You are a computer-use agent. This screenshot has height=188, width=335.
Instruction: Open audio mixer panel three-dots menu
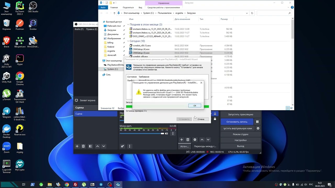[x=130, y=146]
